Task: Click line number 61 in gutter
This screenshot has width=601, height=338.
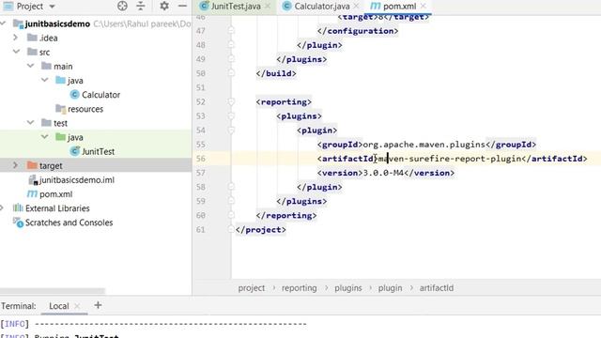Action: click(x=200, y=229)
